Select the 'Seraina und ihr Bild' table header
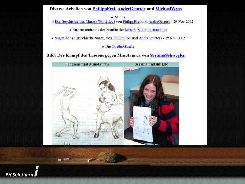Image resolution: width=245 pixels, height=184 pixels. 151,64
